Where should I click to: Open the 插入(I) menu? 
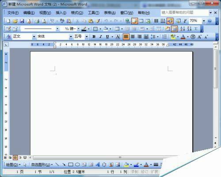(x=61, y=13)
